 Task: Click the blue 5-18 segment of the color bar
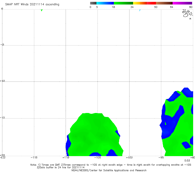(x=105, y=3)
